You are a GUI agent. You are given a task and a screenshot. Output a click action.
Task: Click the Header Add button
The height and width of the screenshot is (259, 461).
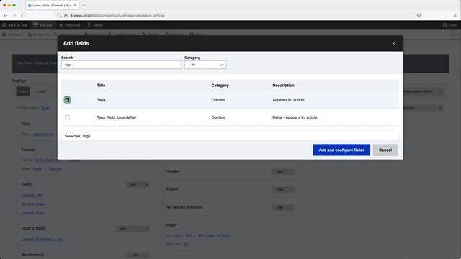point(282,171)
